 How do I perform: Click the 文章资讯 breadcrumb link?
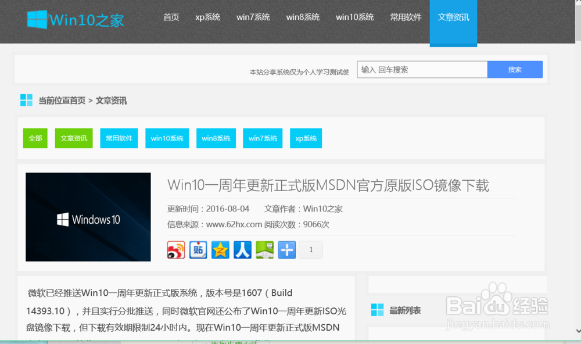[x=111, y=101]
